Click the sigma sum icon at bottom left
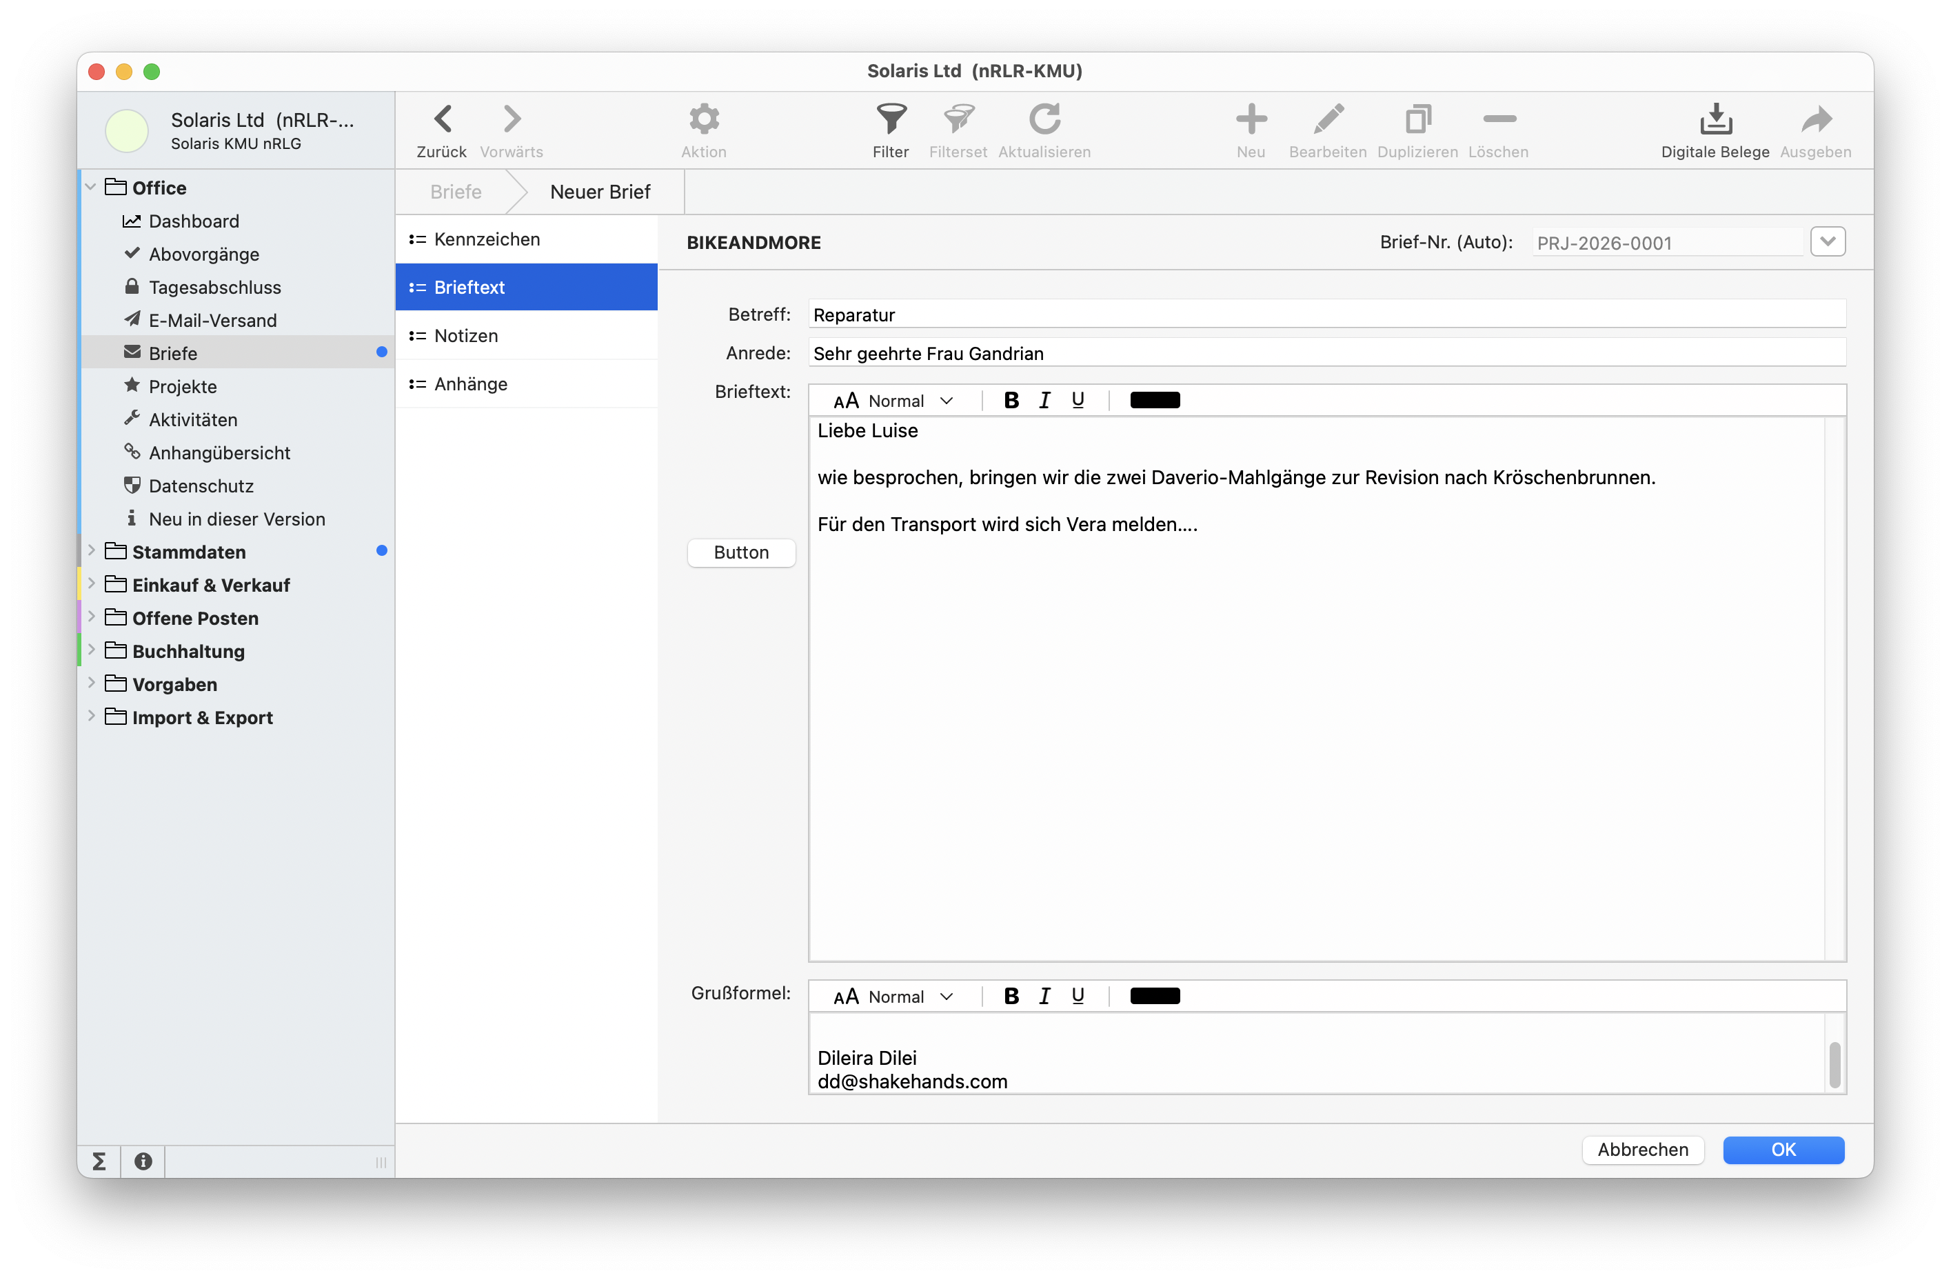The image size is (1951, 1280). coord(99,1161)
